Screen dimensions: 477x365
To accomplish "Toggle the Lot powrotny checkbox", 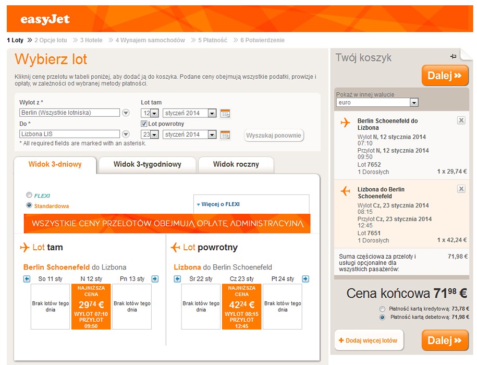I will point(144,124).
